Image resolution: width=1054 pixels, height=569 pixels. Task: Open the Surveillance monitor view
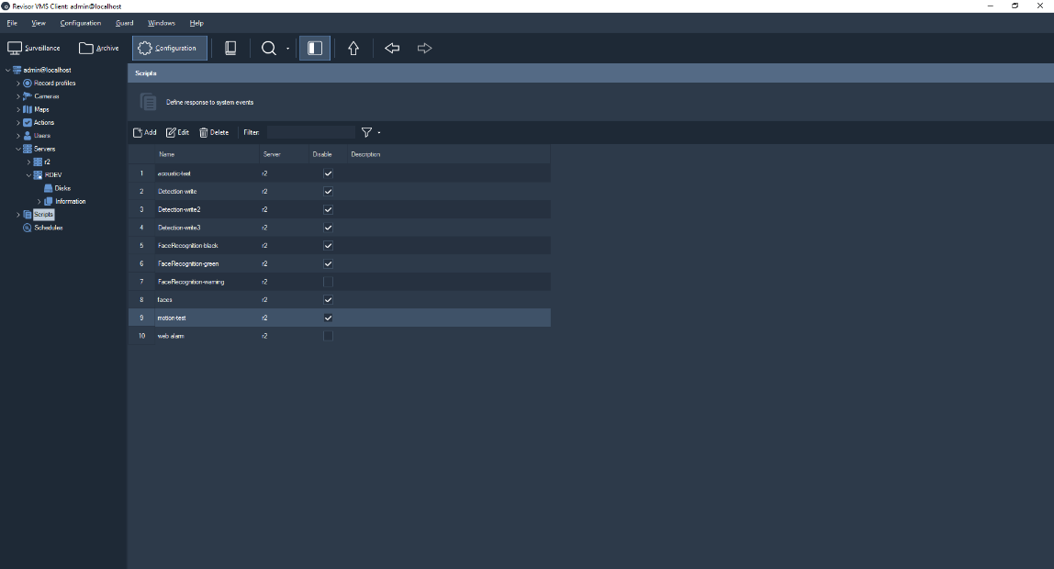pyautogui.click(x=34, y=49)
